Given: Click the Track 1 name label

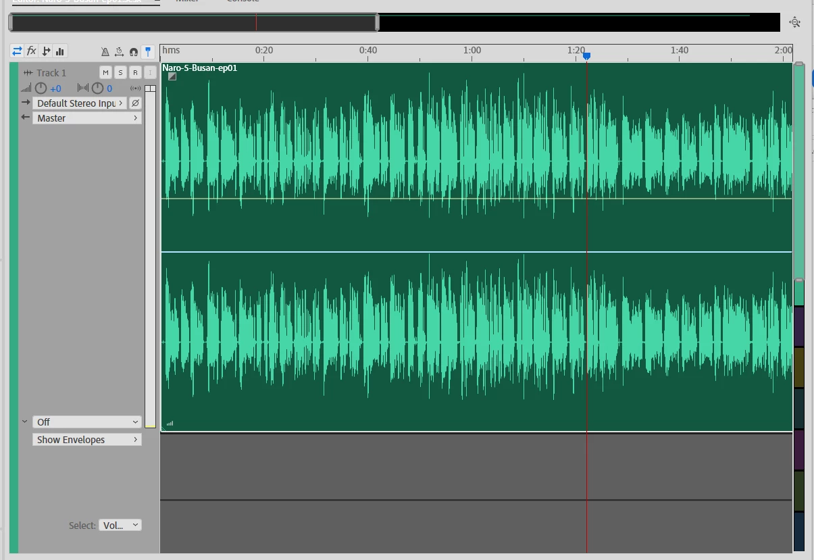Looking at the screenshot, I should click(x=51, y=73).
